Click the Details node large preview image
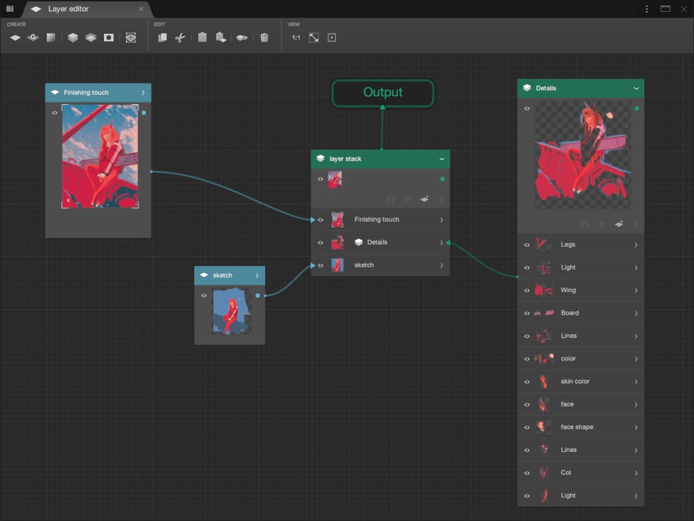This screenshot has height=521, width=694. pos(583,154)
